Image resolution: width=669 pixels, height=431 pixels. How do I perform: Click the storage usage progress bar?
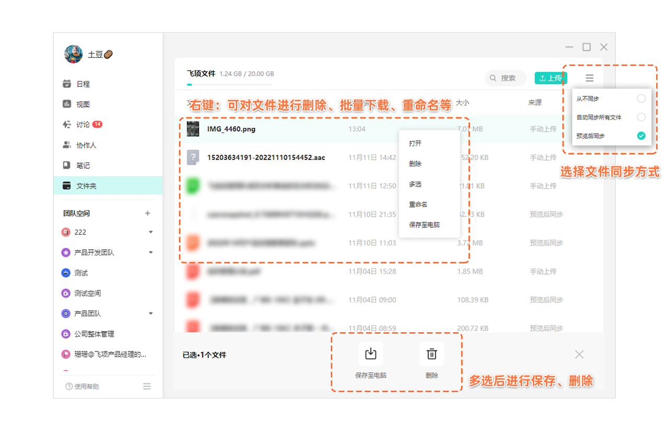[230, 84]
